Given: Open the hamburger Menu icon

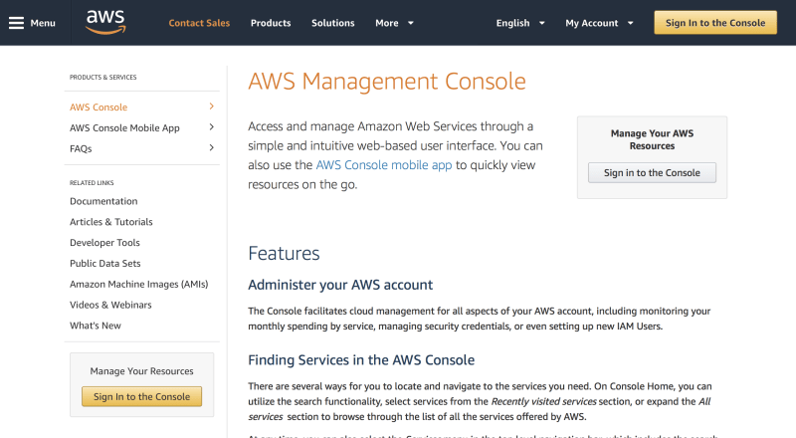Looking at the screenshot, I should coord(17,23).
